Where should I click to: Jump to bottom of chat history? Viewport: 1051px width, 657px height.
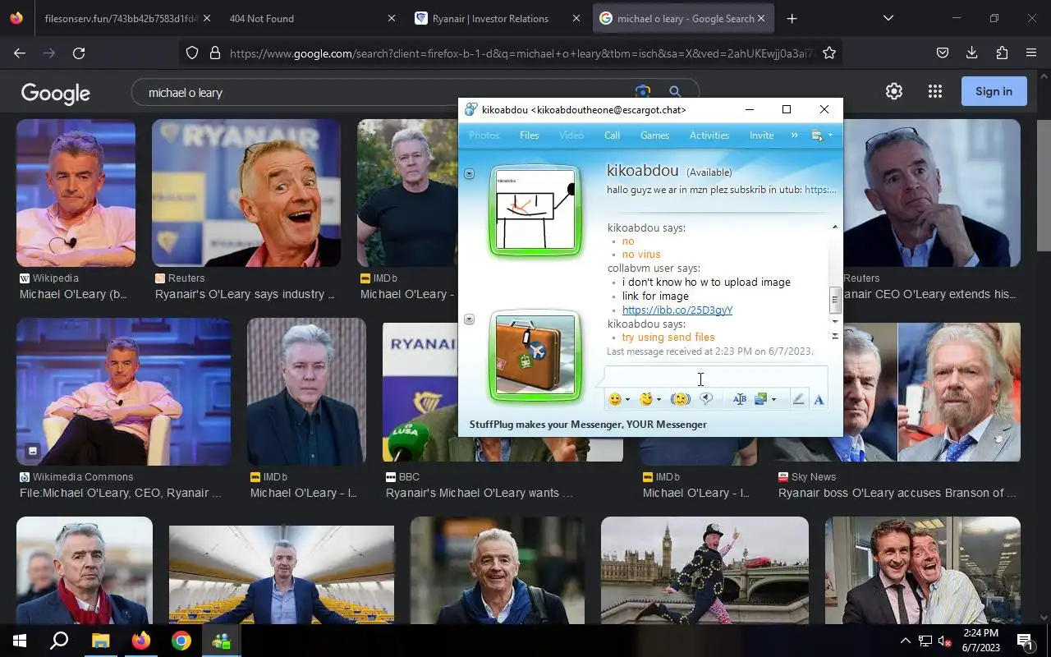(835, 335)
